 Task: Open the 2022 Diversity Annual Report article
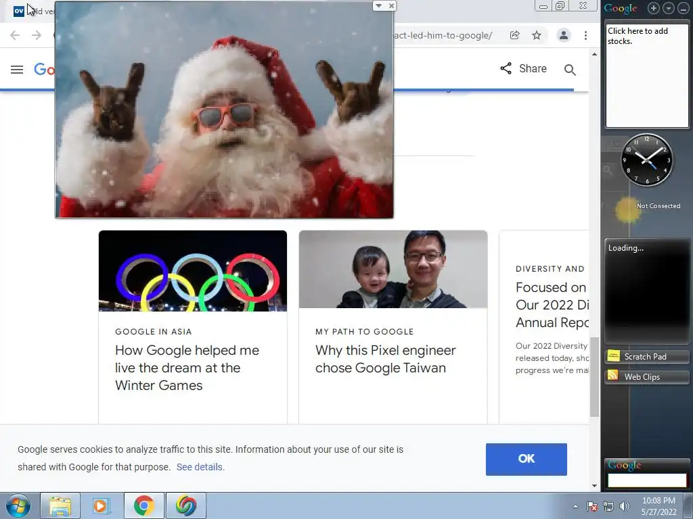tap(552, 305)
